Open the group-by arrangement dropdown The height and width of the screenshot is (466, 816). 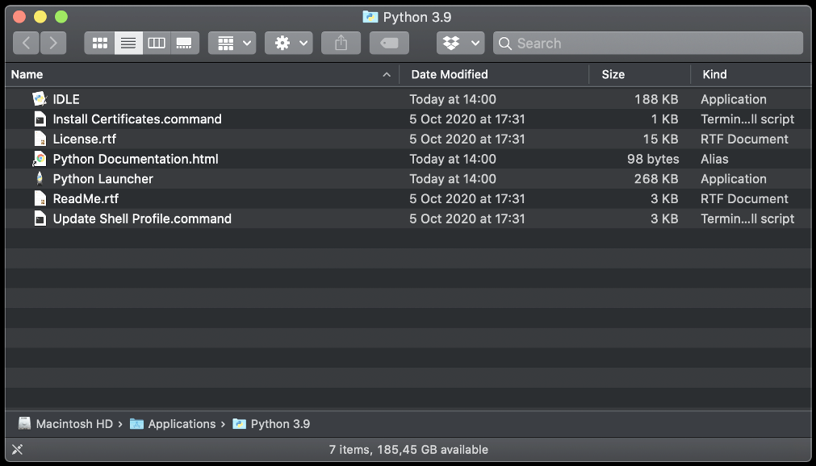pyautogui.click(x=232, y=43)
